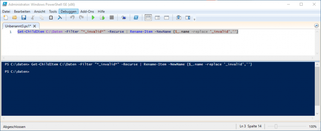Undo the last edit

pyautogui.click(x=72, y=17)
